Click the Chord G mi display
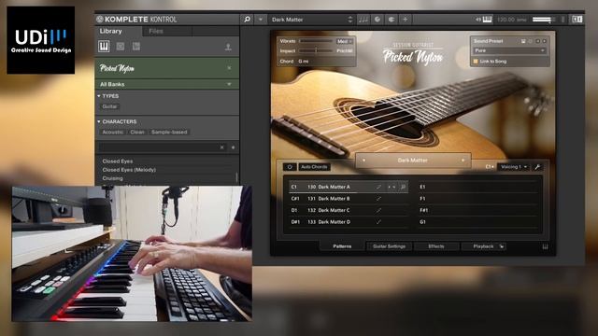The width and height of the screenshot is (598, 336). [x=304, y=61]
